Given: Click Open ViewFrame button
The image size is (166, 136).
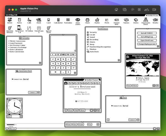Looking at the screenshot, I should pyautogui.click(x=147, y=40).
